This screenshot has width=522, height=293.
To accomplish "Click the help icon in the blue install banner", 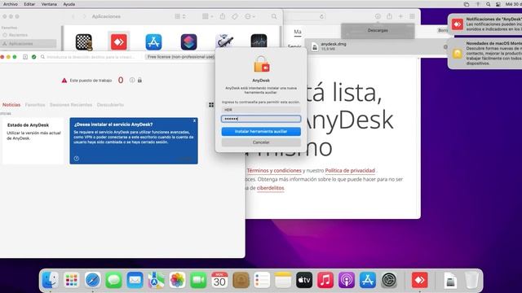I will point(76,159).
